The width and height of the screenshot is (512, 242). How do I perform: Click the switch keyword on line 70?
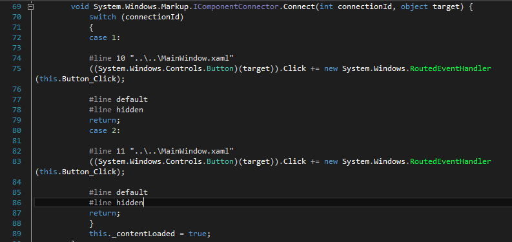tap(103, 17)
